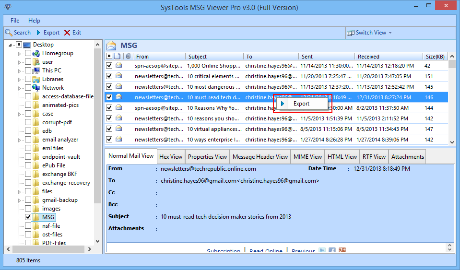Screen dimensions: 460x270
Task: Click the folder tree right scroll arrow
Action: point(90,249)
